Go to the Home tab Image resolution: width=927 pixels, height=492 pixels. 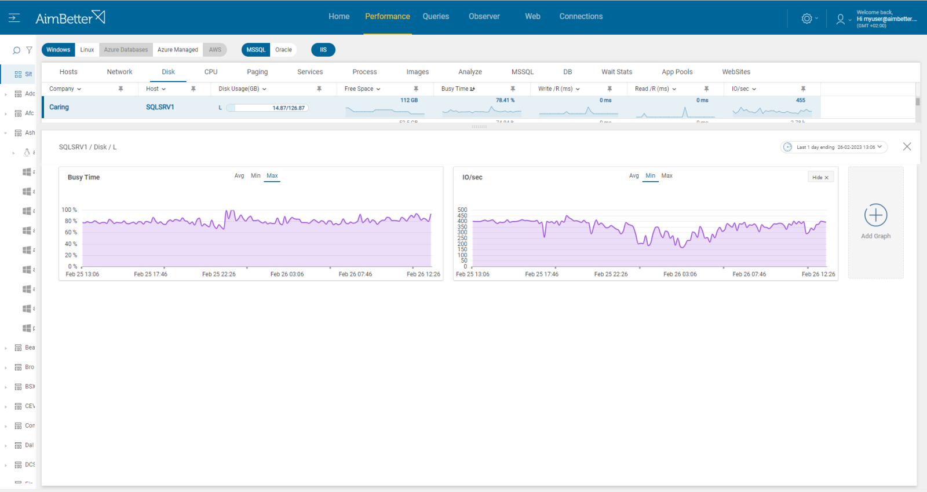(x=339, y=17)
